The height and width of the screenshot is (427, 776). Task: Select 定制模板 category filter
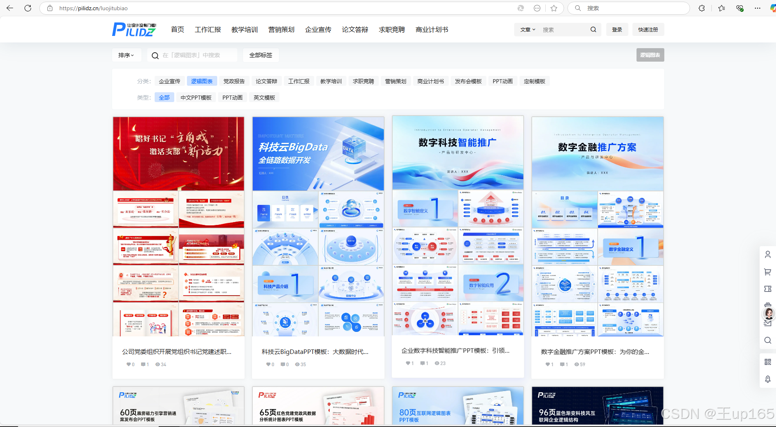pos(535,81)
